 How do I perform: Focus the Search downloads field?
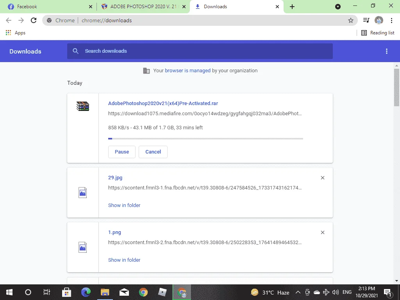click(200, 51)
